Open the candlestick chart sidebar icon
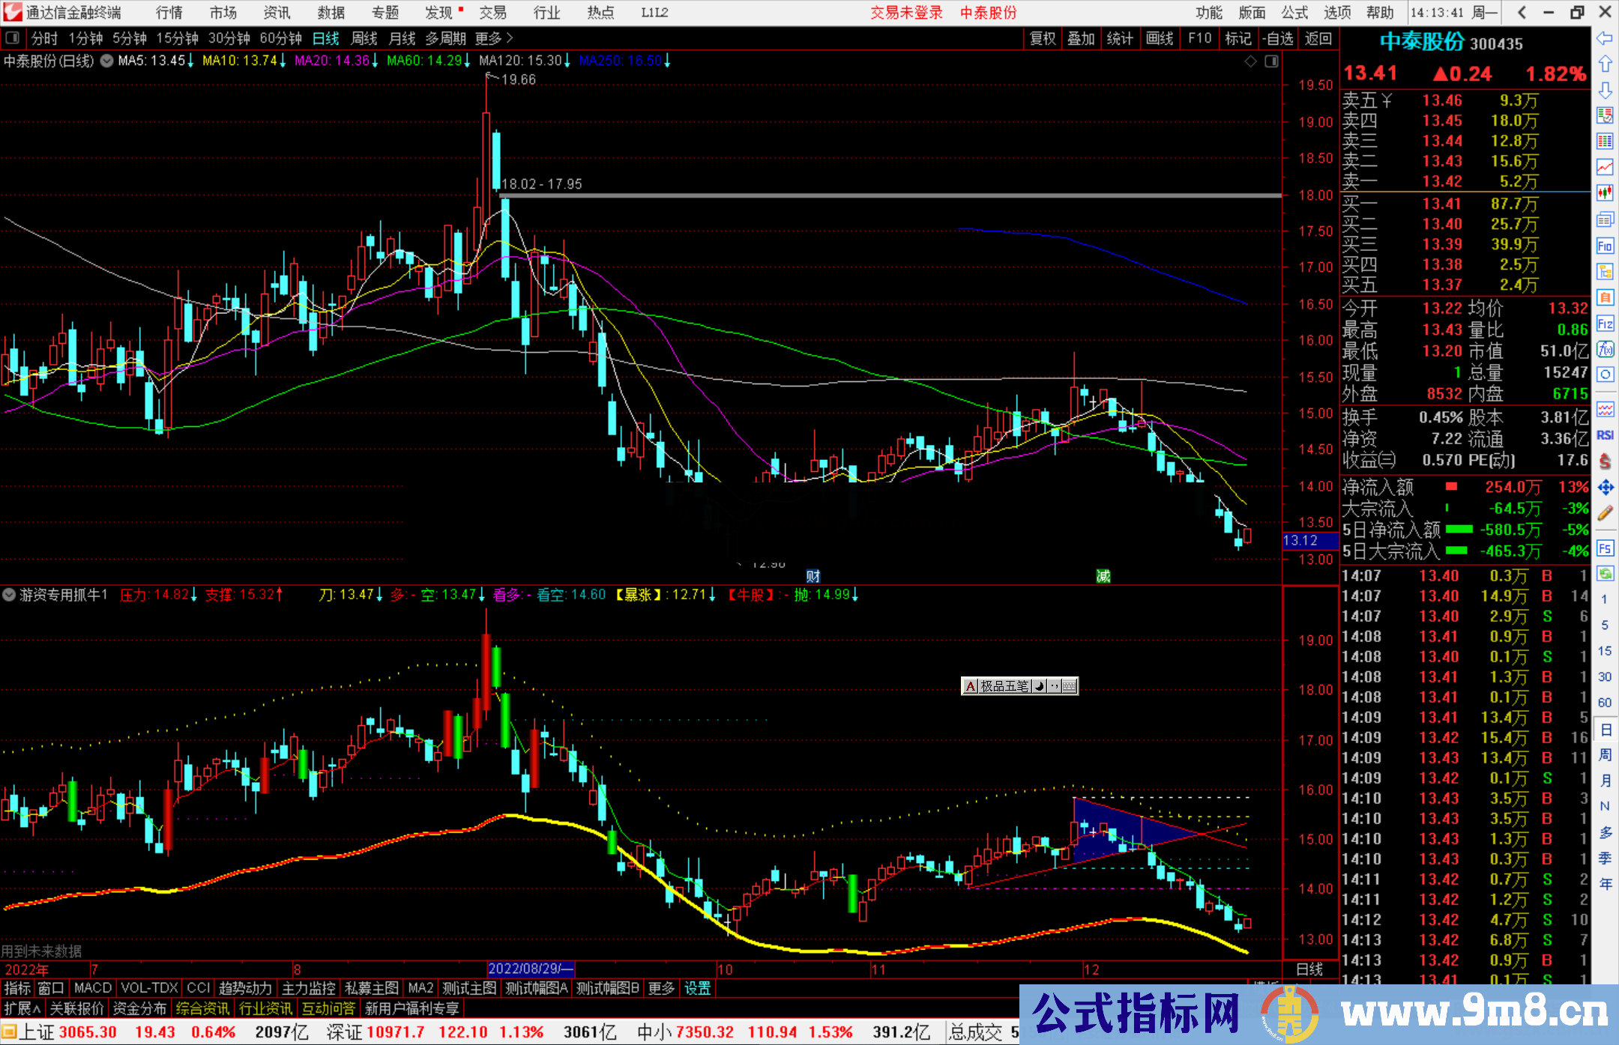The image size is (1619, 1045). 1605,193
